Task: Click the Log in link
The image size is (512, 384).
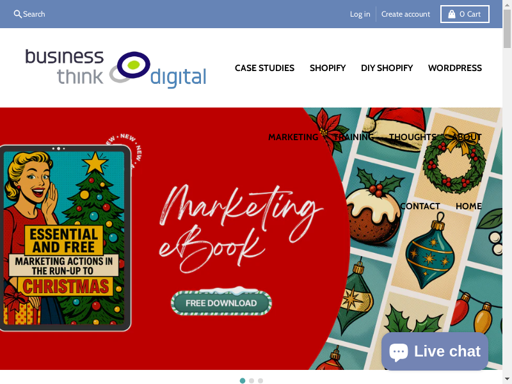Action: click(360, 14)
